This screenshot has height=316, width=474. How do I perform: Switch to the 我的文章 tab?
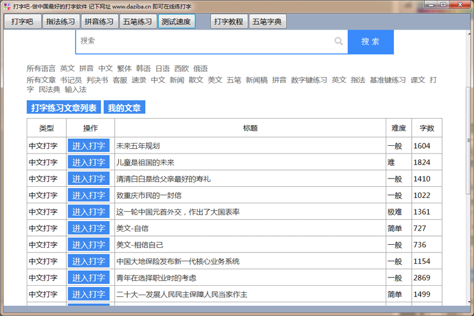click(124, 108)
